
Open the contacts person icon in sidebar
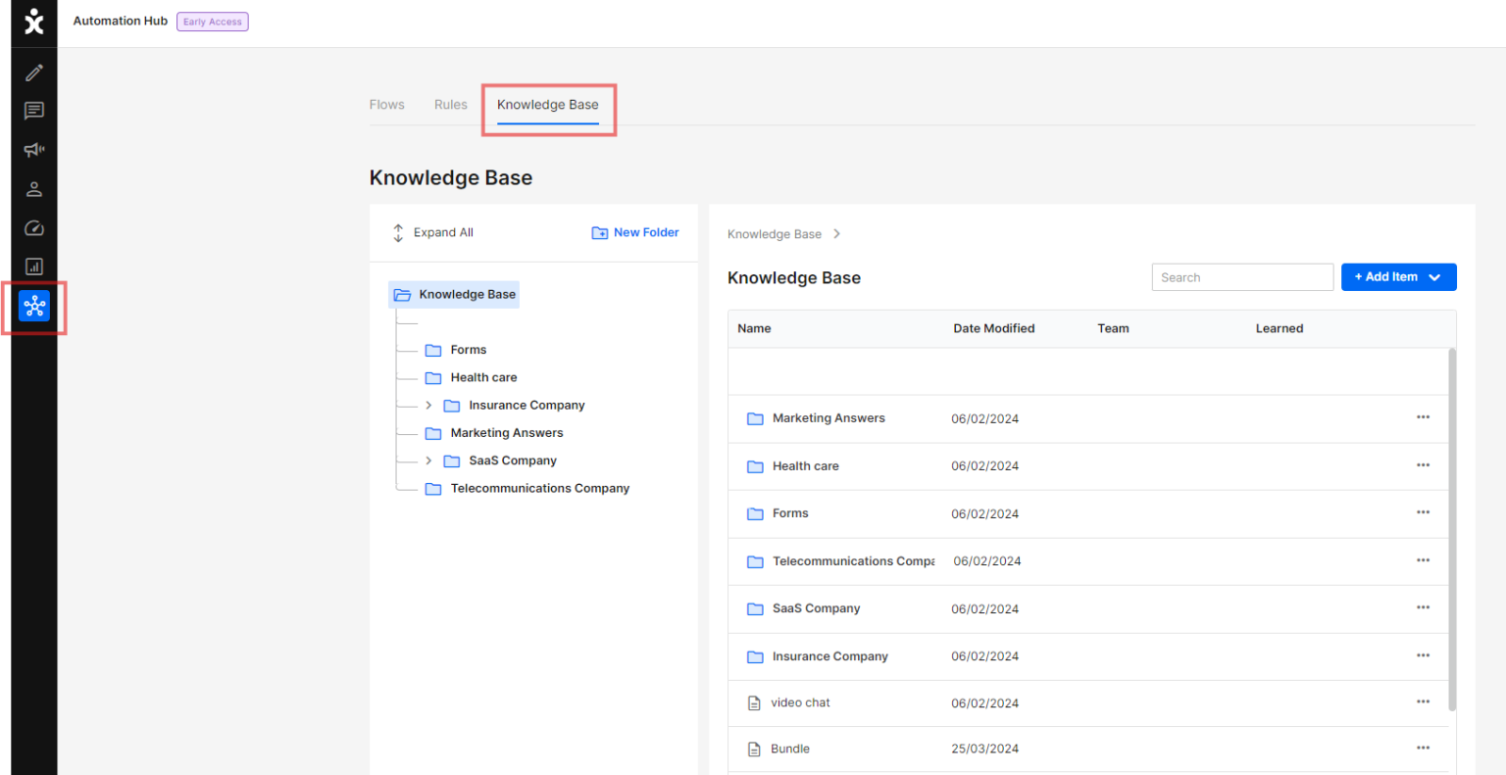[x=33, y=189]
